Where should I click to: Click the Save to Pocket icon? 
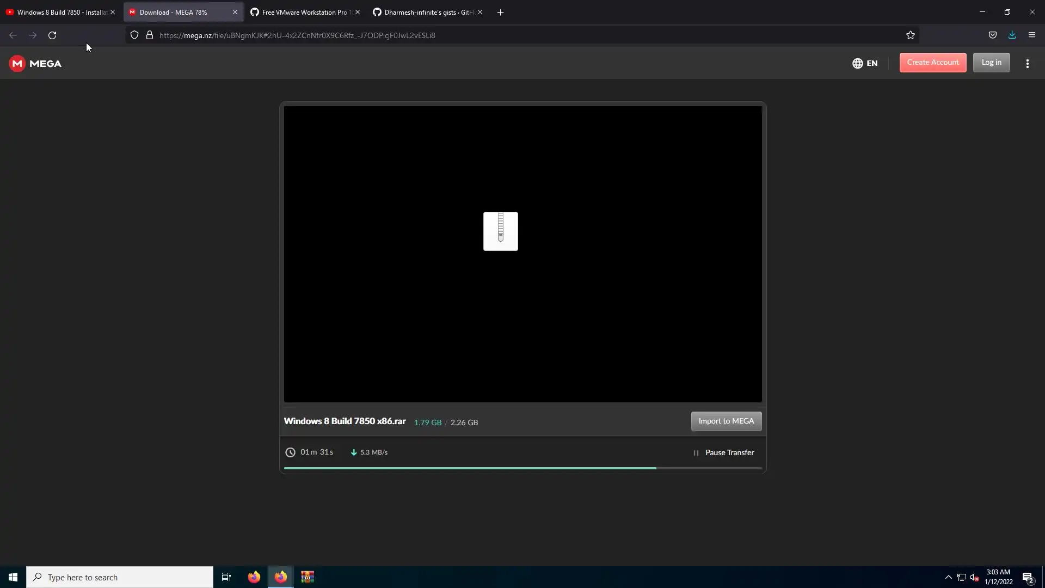coord(993,35)
